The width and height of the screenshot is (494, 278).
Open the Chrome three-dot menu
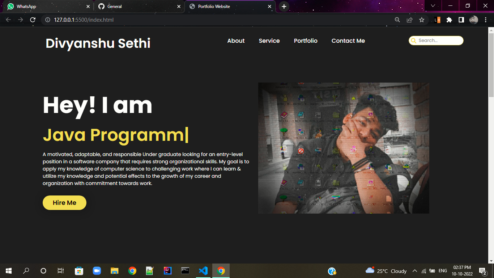[486, 20]
